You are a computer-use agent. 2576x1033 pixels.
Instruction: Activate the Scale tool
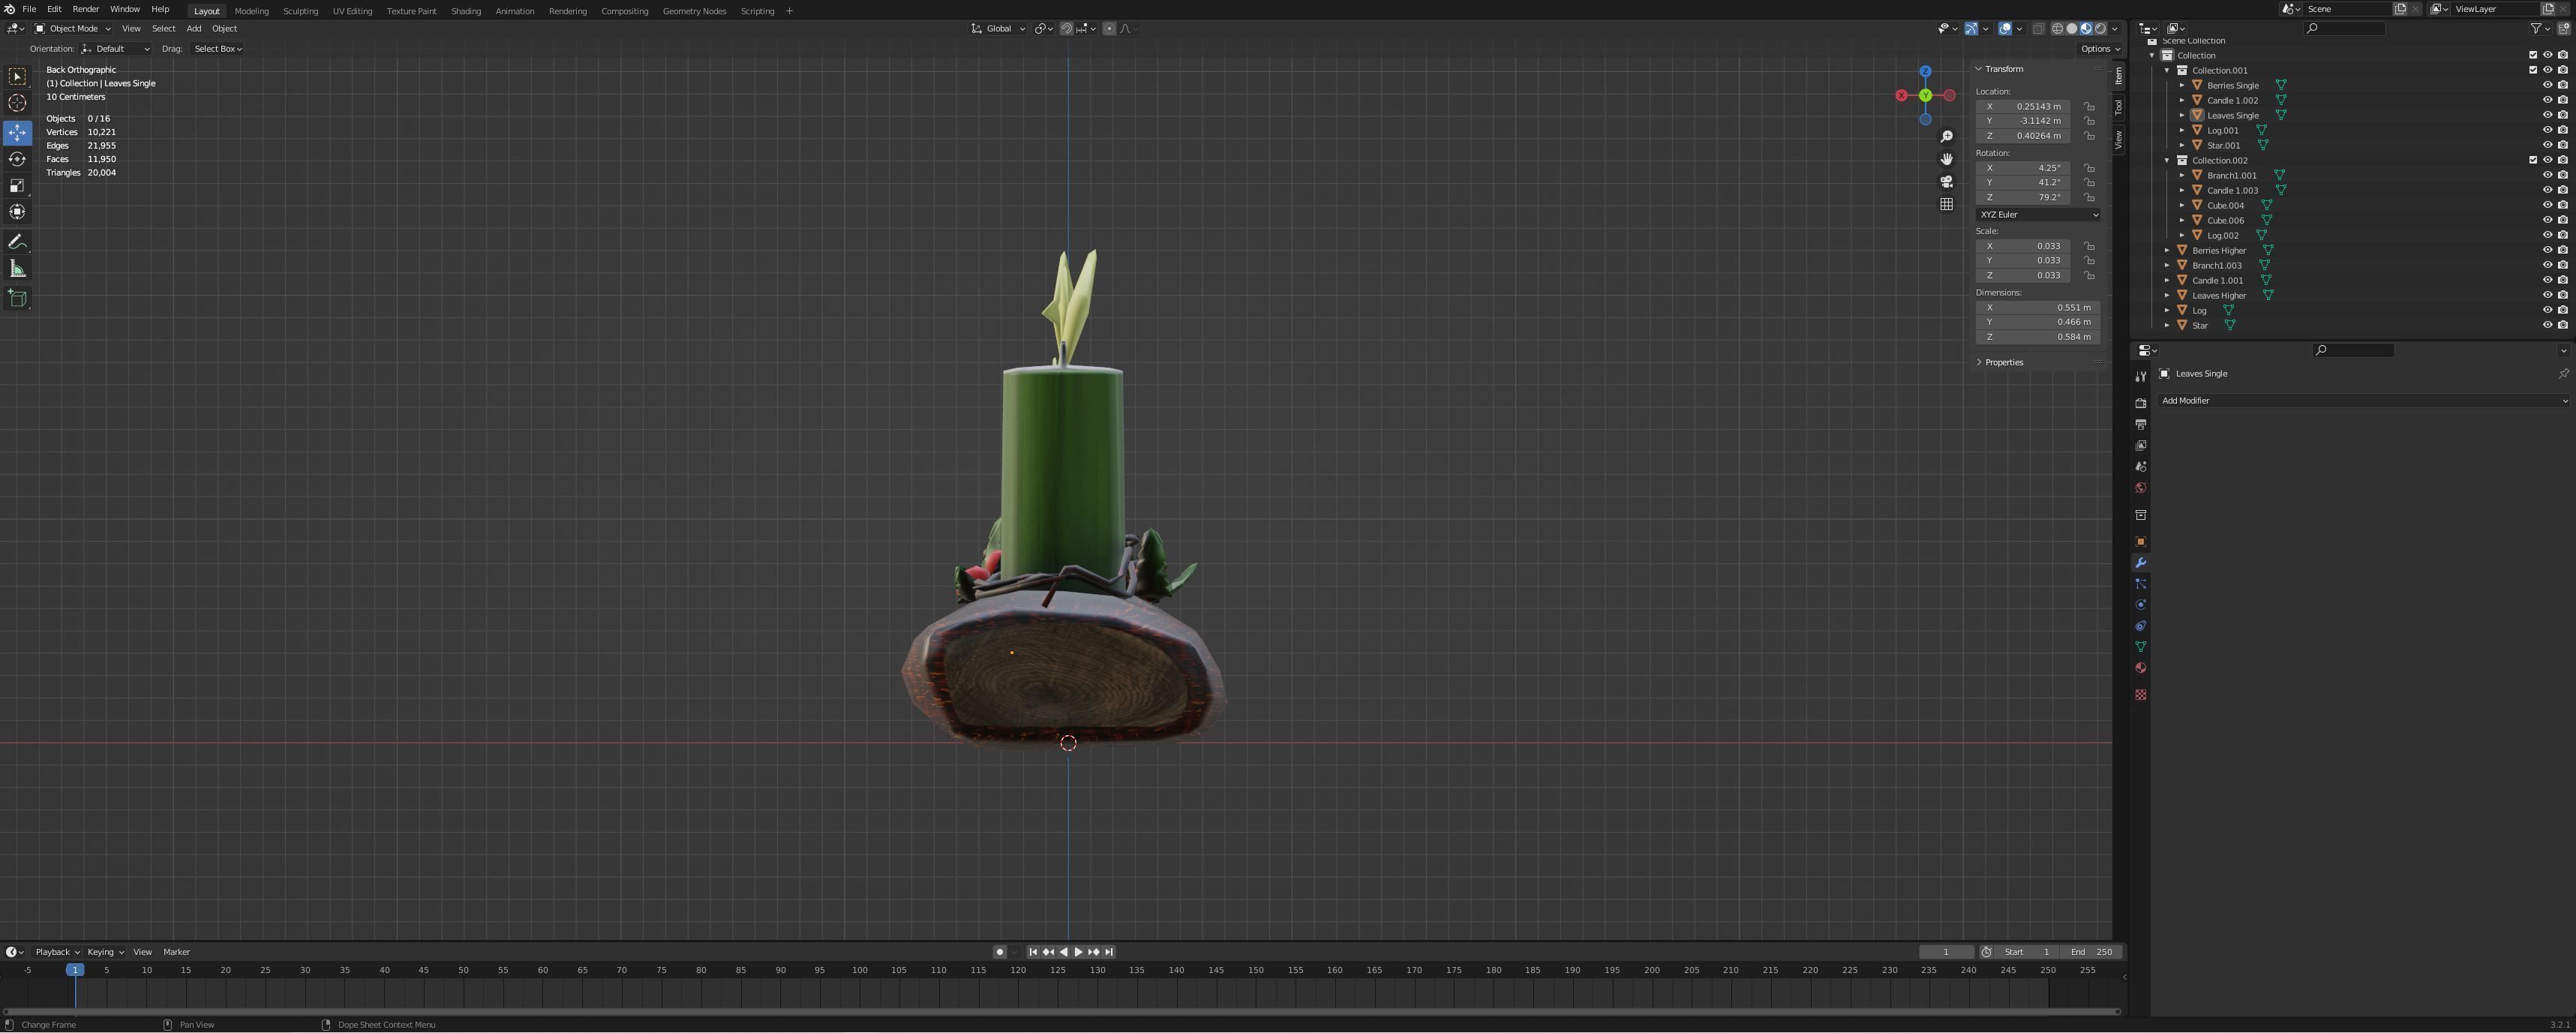(17, 185)
